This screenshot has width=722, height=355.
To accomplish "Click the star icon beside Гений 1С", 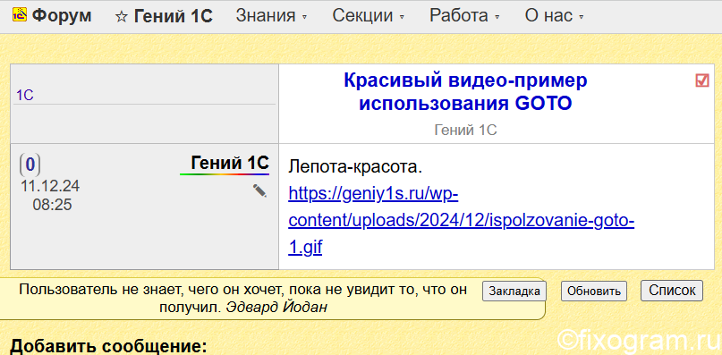I will [121, 17].
